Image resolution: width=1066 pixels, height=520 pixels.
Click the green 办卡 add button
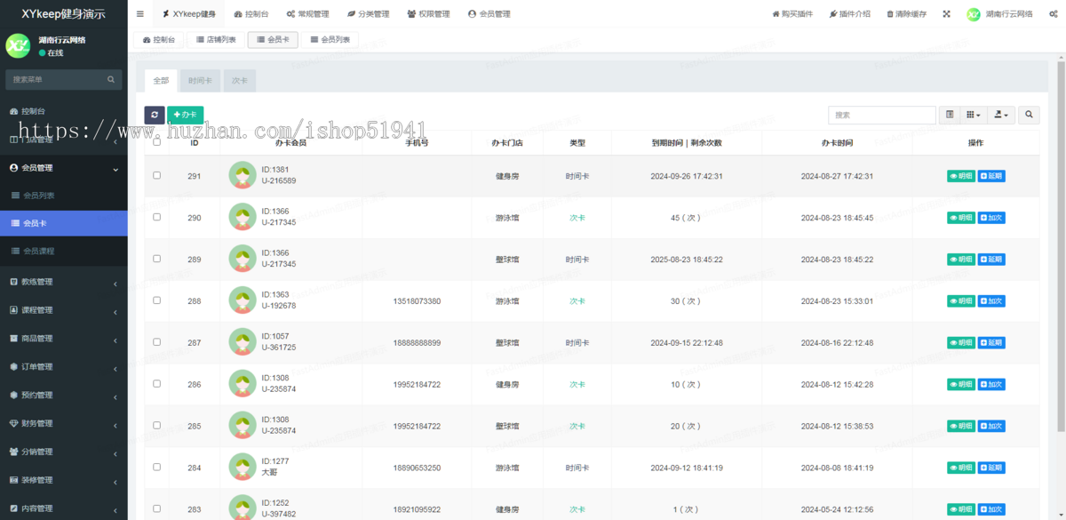pyautogui.click(x=185, y=115)
